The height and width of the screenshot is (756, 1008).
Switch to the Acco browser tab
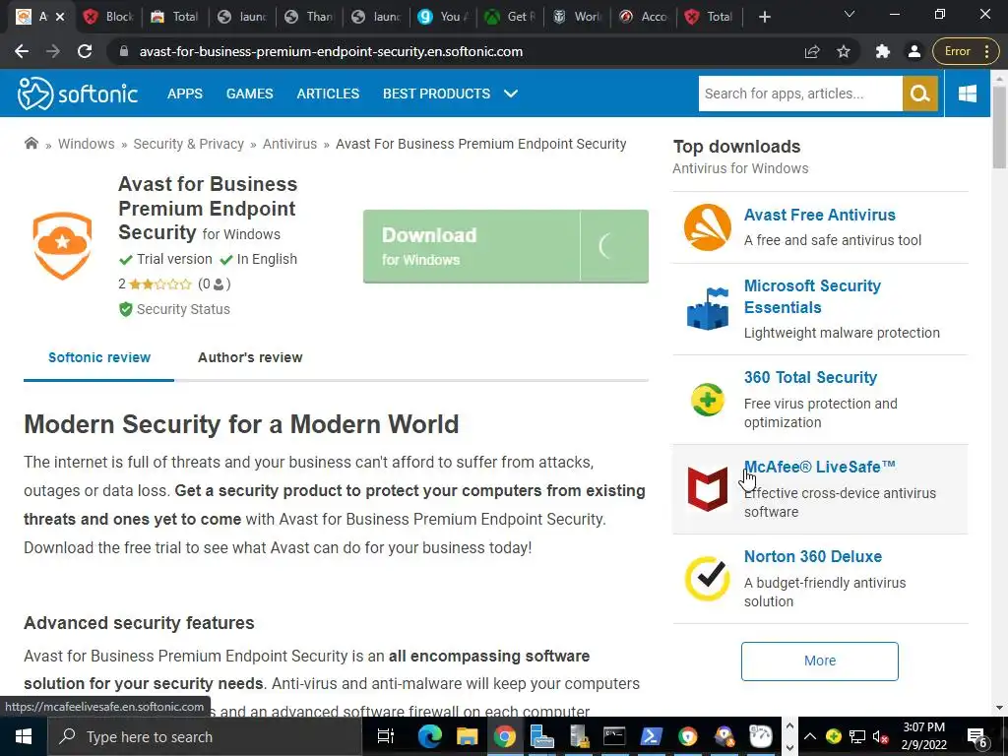(644, 17)
